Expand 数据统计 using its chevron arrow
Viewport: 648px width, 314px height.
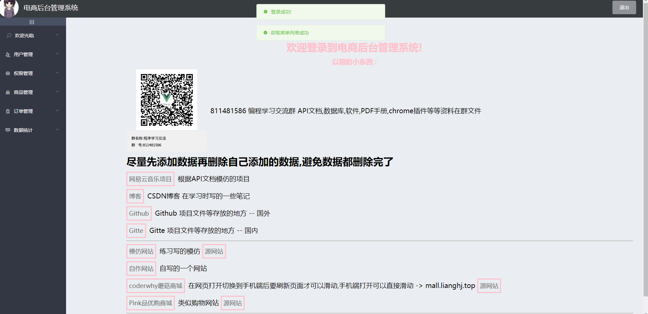pyautogui.click(x=57, y=129)
